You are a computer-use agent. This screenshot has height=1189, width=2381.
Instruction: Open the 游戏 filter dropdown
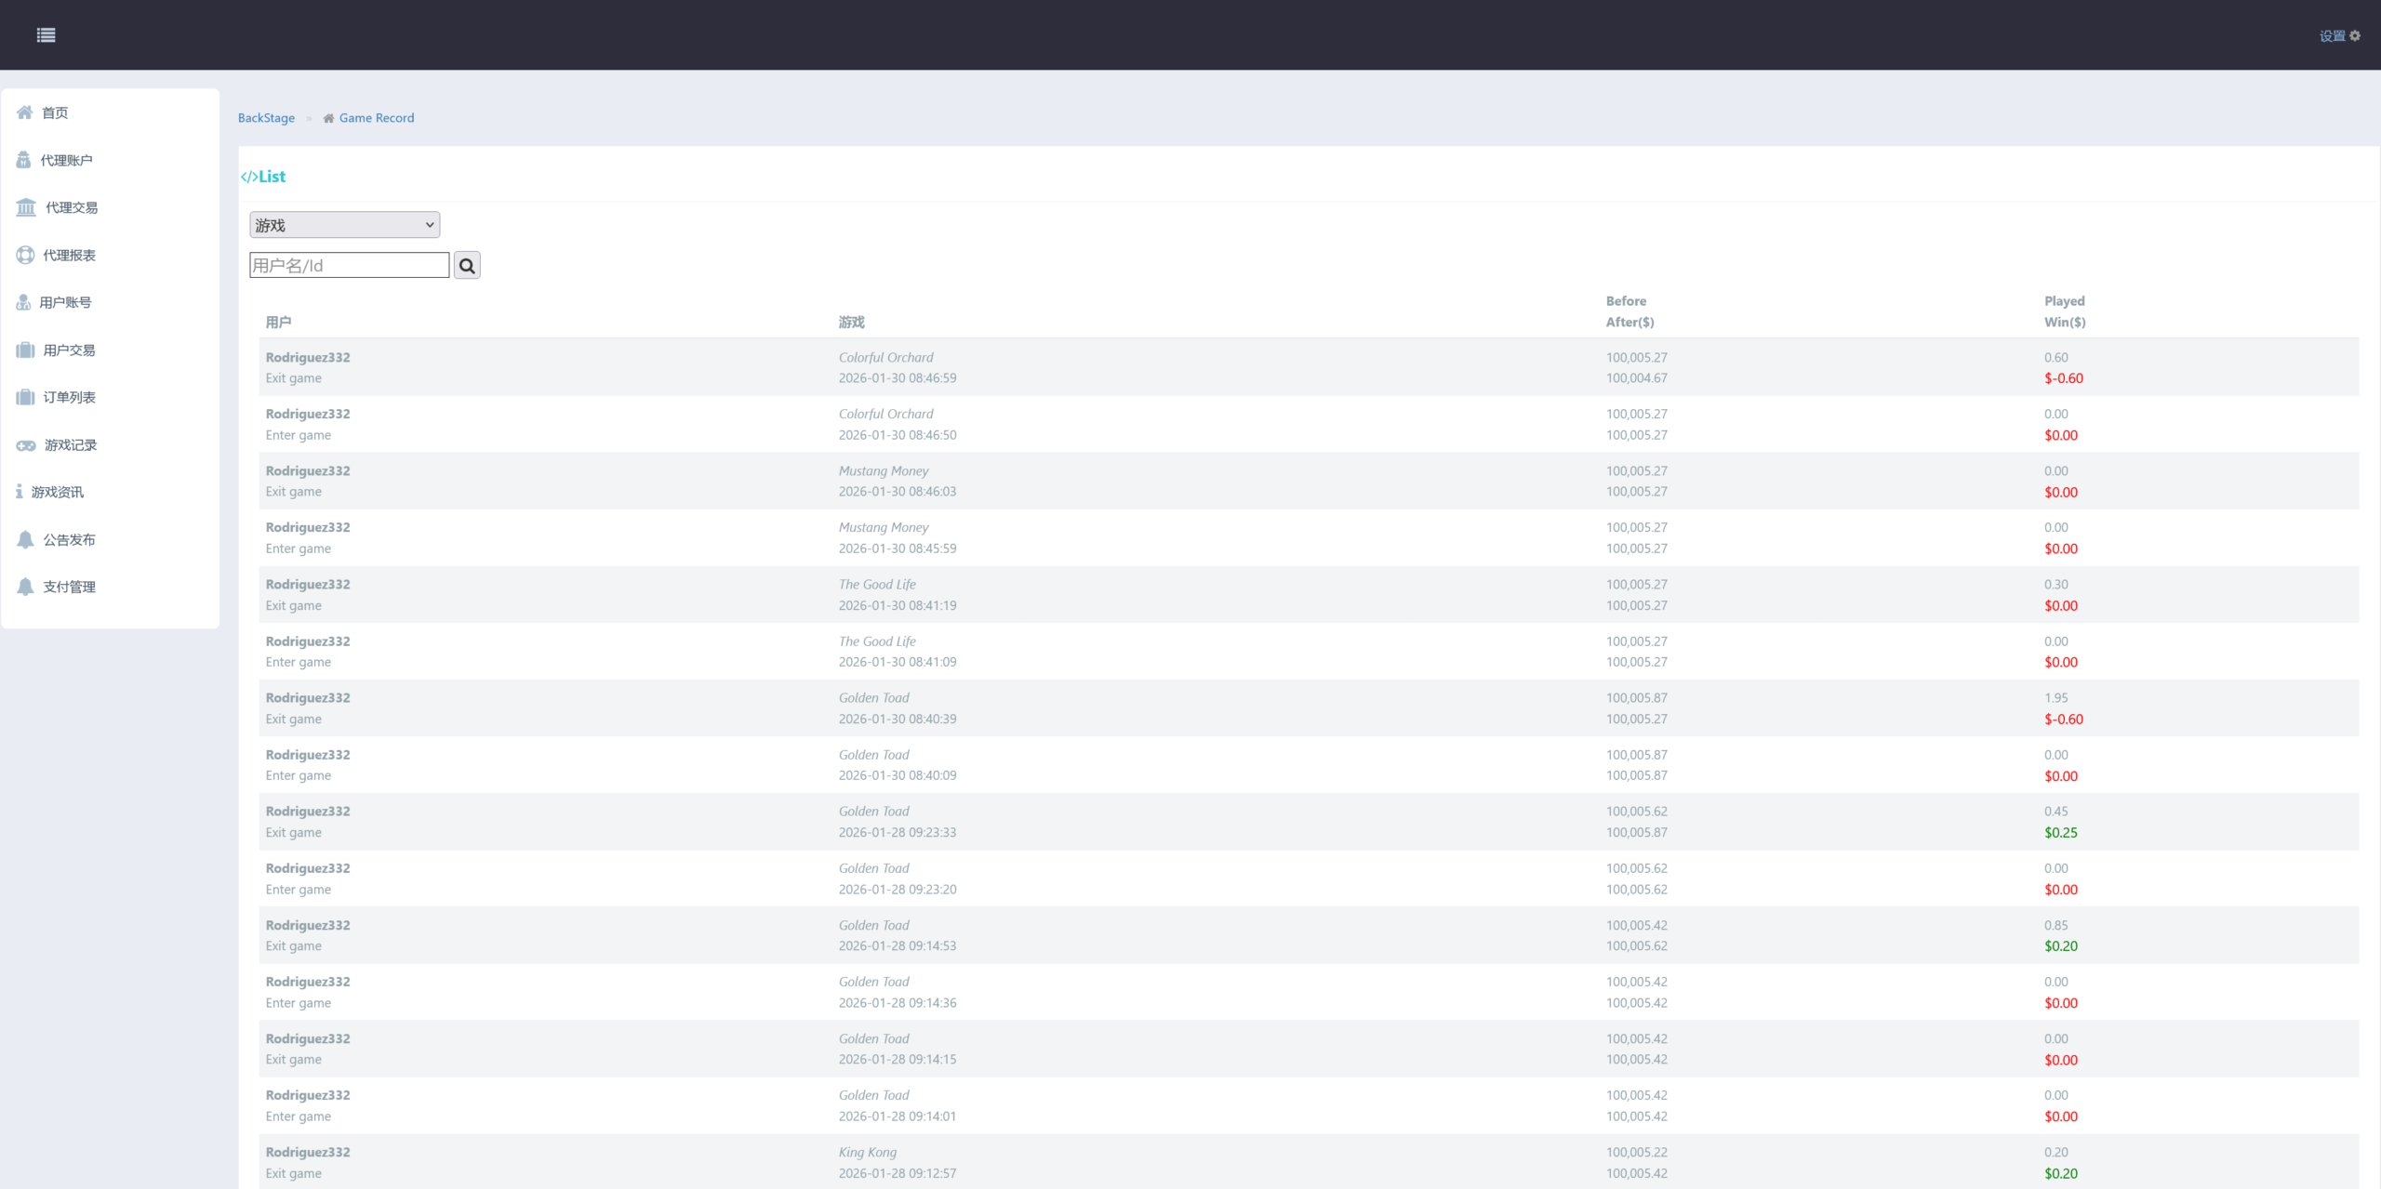click(x=344, y=225)
